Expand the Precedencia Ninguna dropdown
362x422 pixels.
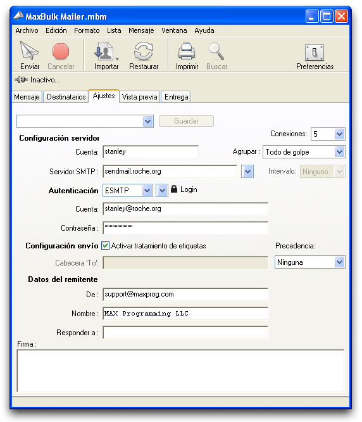coord(339,262)
